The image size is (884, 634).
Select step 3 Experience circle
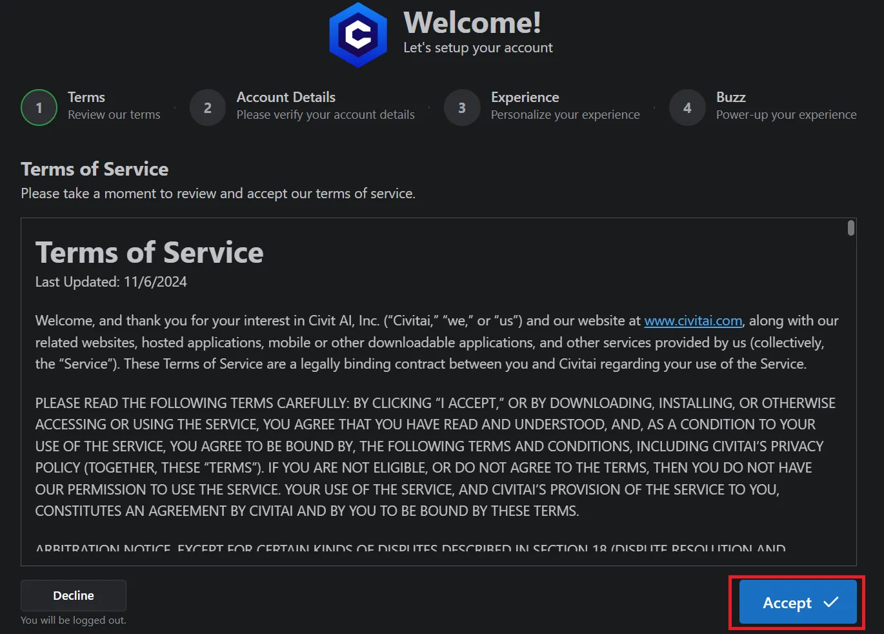pos(462,107)
